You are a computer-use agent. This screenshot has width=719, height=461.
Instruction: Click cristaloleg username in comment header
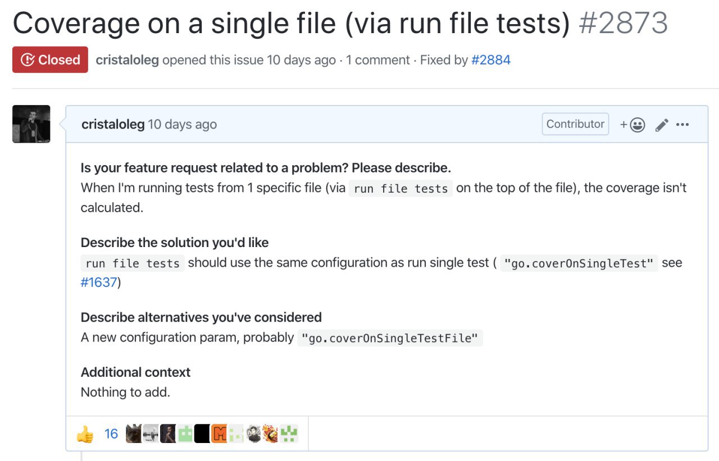pyautogui.click(x=113, y=125)
